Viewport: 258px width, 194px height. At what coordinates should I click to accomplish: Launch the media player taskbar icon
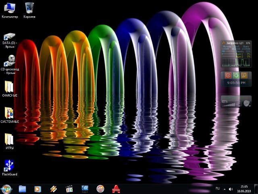tap(37, 189)
